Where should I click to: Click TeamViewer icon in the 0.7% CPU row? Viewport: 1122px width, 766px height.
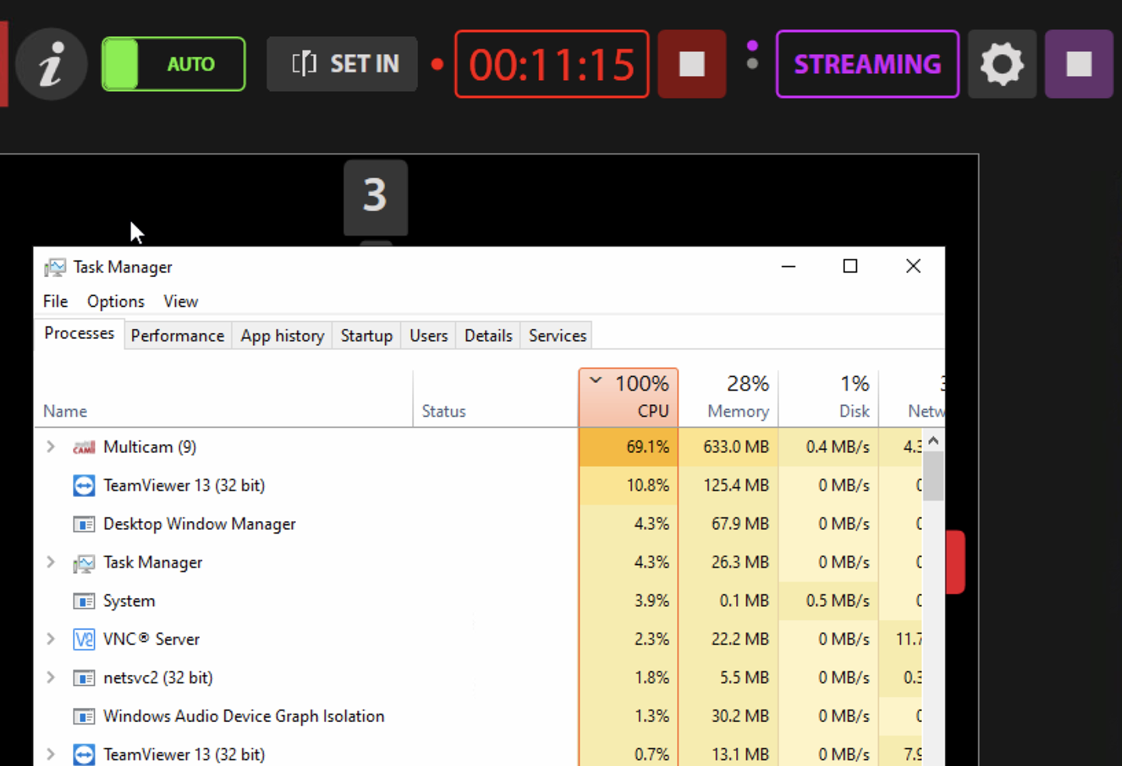84,755
